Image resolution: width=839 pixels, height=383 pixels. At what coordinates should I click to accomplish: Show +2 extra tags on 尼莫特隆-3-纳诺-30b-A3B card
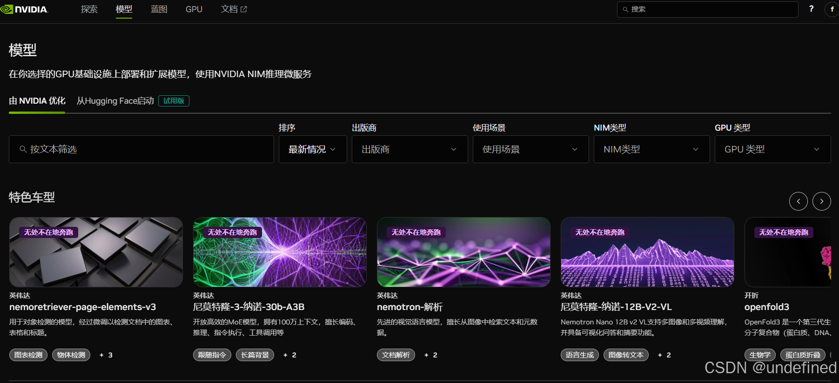click(x=290, y=355)
